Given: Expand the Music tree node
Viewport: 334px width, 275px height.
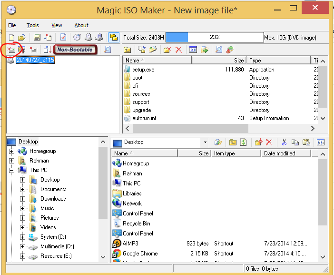Looking at the screenshot, I should click(22, 208).
